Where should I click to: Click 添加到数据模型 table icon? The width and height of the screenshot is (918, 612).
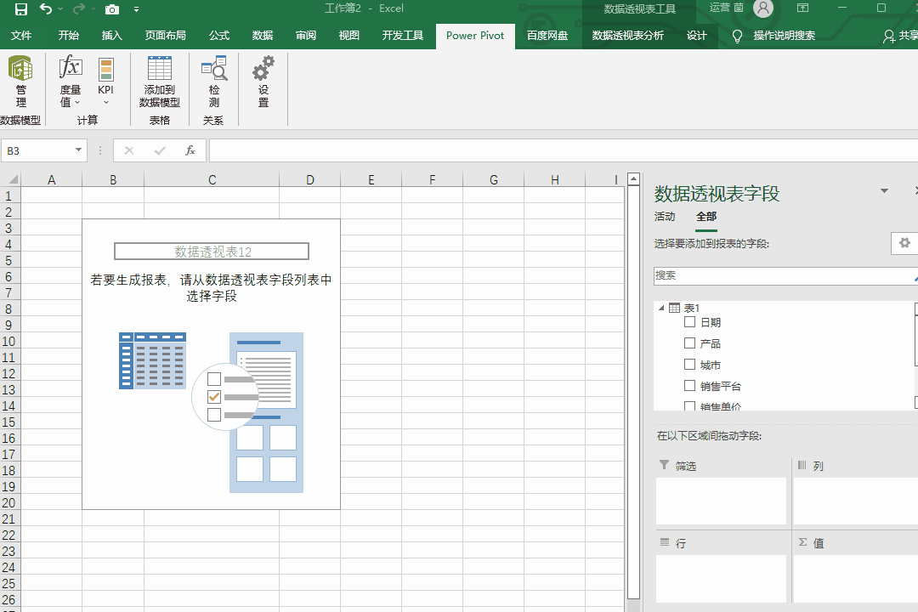tap(159, 69)
